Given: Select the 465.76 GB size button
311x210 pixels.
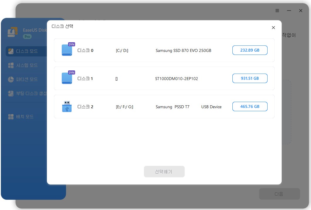Looking at the screenshot, I should [250, 106].
